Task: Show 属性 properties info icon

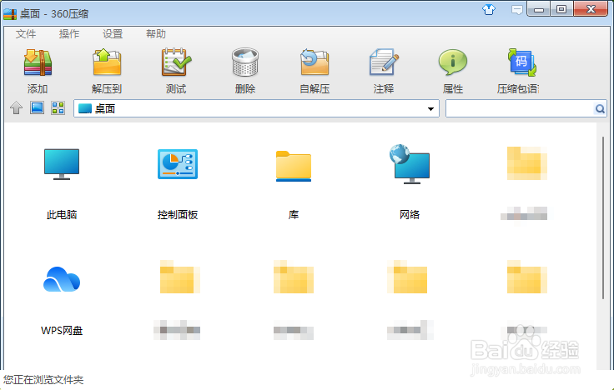Action: (x=453, y=62)
